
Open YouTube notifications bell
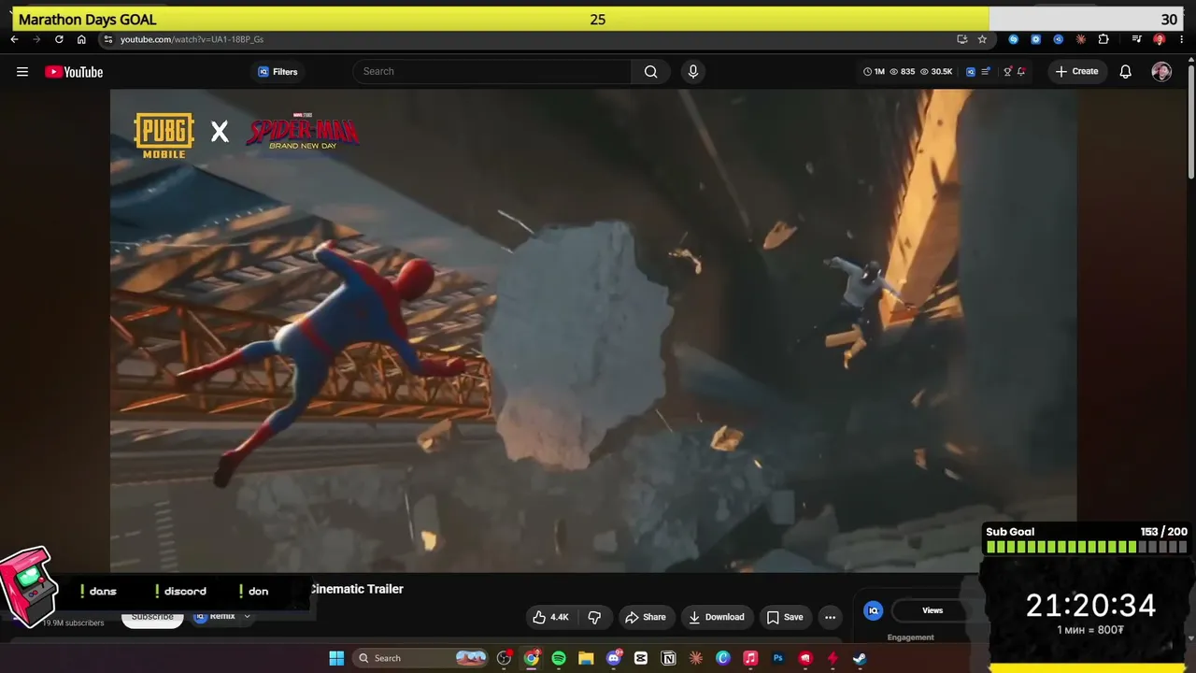click(x=1126, y=72)
